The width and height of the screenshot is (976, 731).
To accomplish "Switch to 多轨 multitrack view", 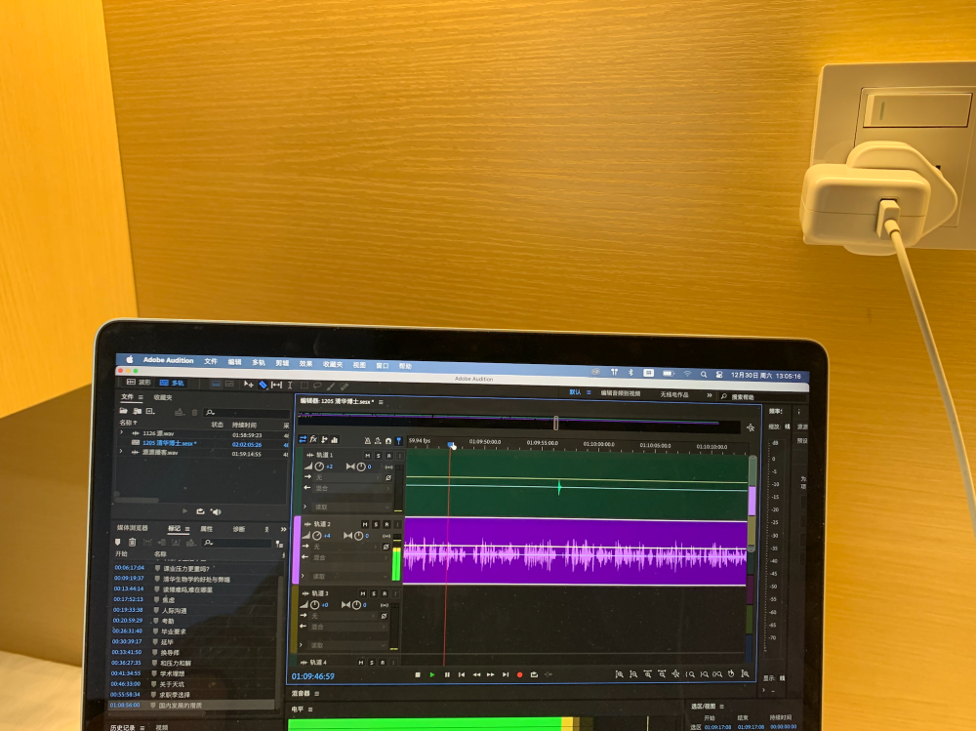I will pyautogui.click(x=173, y=383).
